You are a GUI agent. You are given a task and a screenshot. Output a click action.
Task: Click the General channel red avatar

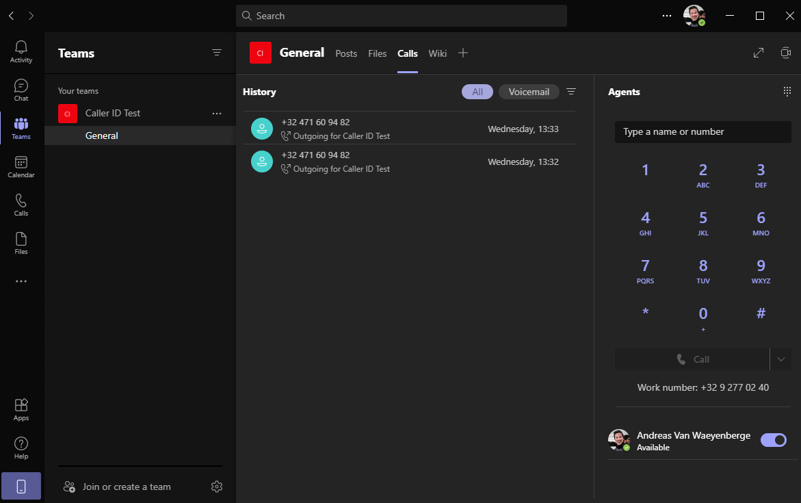click(261, 53)
